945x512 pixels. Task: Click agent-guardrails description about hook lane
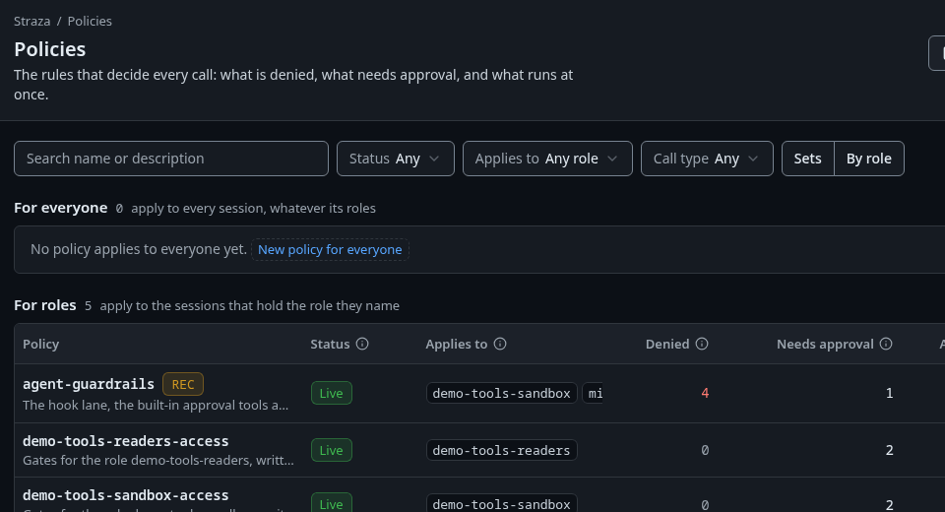click(x=156, y=406)
